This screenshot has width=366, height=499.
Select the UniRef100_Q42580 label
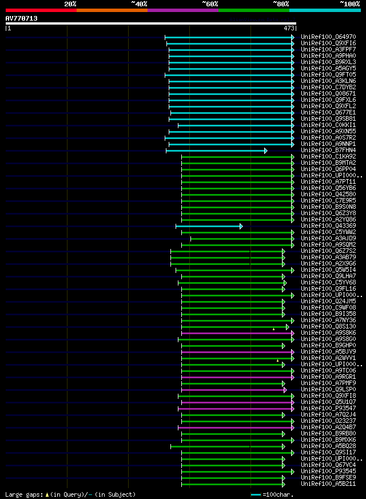tap(328, 195)
